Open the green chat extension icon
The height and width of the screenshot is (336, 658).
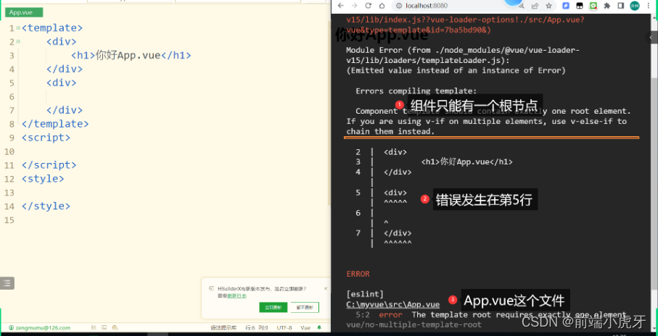593,6
